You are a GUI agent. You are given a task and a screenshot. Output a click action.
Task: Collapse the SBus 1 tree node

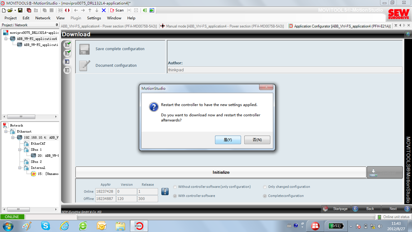pyautogui.click(x=20, y=150)
